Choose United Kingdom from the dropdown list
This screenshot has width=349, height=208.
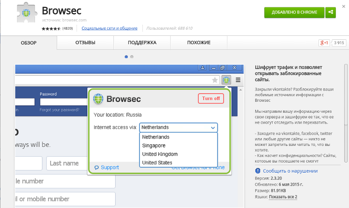tap(178, 154)
